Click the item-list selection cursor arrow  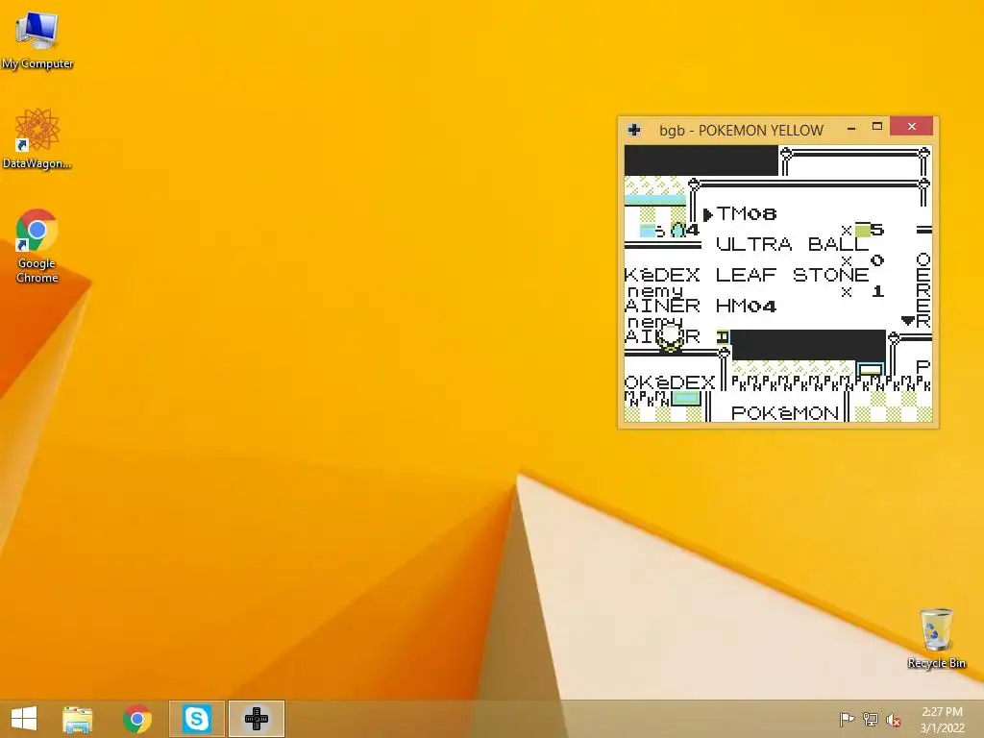coord(708,214)
